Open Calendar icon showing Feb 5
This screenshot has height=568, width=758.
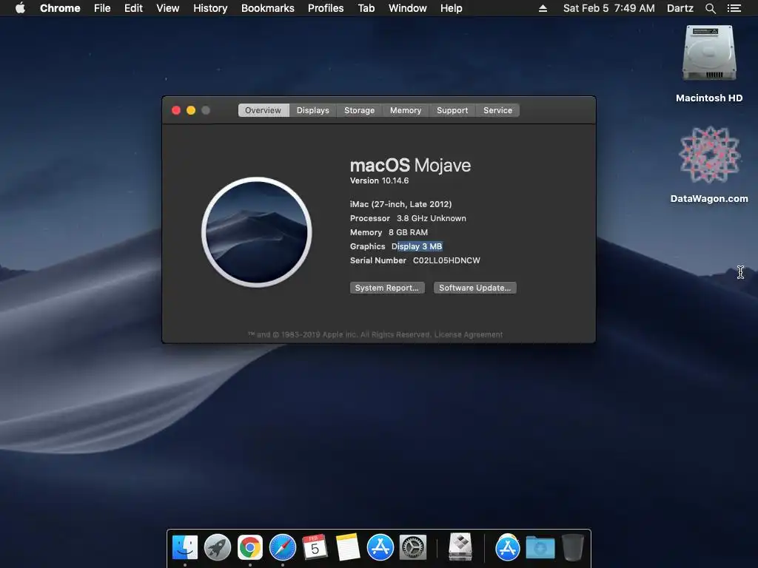[315, 548]
